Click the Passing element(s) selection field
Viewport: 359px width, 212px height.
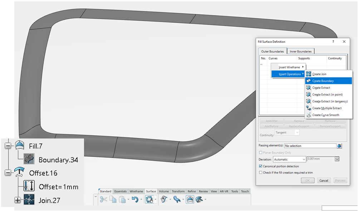pyautogui.click(x=310, y=146)
